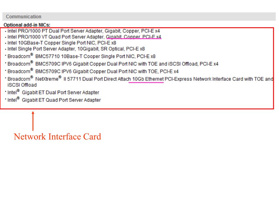Image resolution: width=279 pixels, height=209 pixels.
Task: Click the 'Optional add-in NICs:' heading
Action: pyautogui.click(x=27, y=25)
